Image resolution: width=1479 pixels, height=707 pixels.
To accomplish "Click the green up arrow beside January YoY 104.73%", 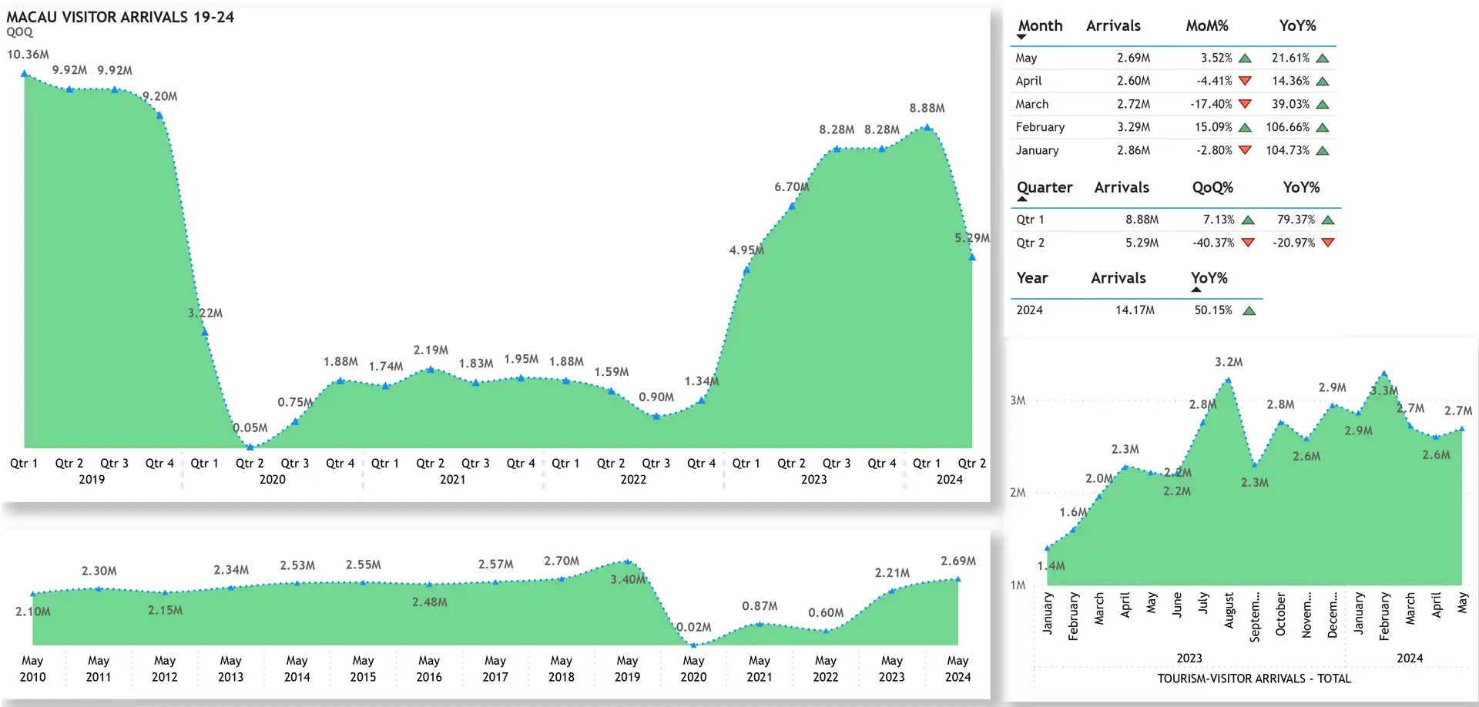I will tap(1323, 151).
